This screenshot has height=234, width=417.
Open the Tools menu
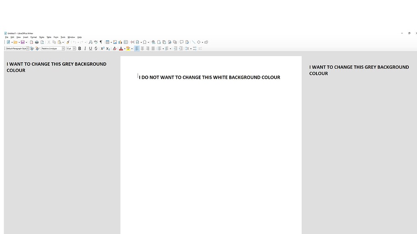pyautogui.click(x=63, y=37)
